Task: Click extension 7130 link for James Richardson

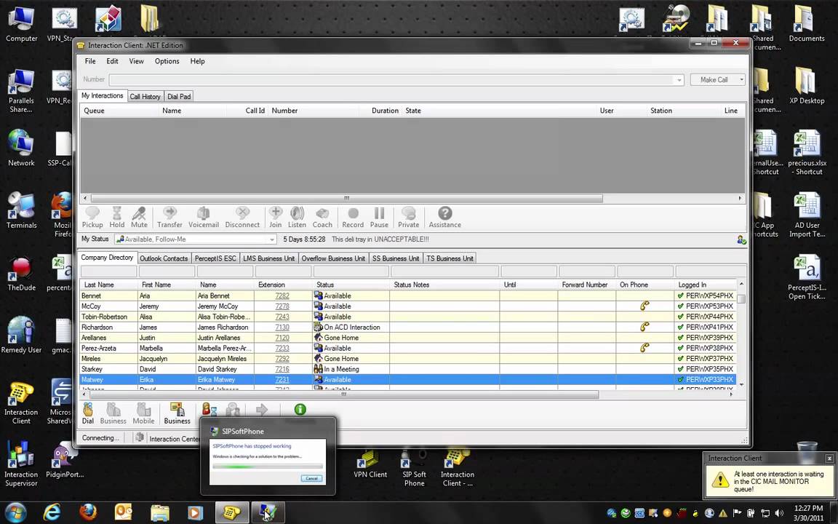Action: 282,327
